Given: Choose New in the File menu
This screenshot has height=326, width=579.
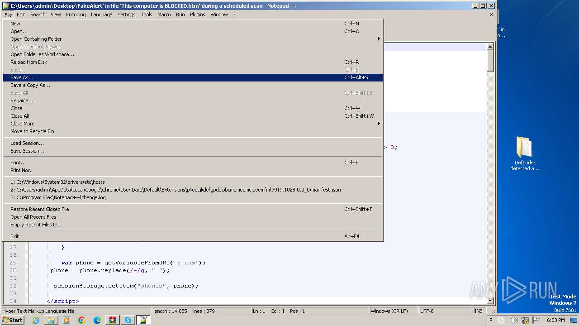Looking at the screenshot, I should pyautogui.click(x=193, y=24).
